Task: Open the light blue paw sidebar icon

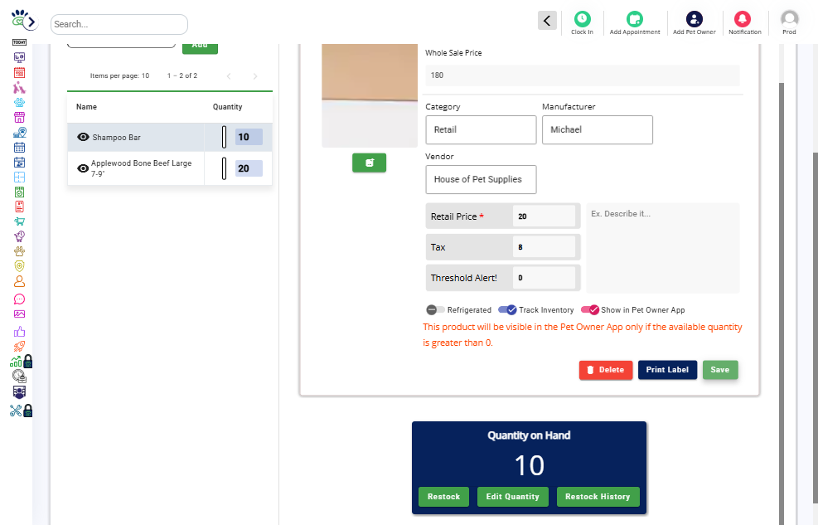Action: 19,102
